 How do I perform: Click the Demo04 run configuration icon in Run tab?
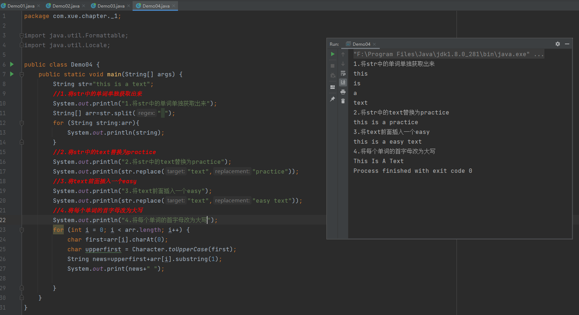click(x=348, y=44)
